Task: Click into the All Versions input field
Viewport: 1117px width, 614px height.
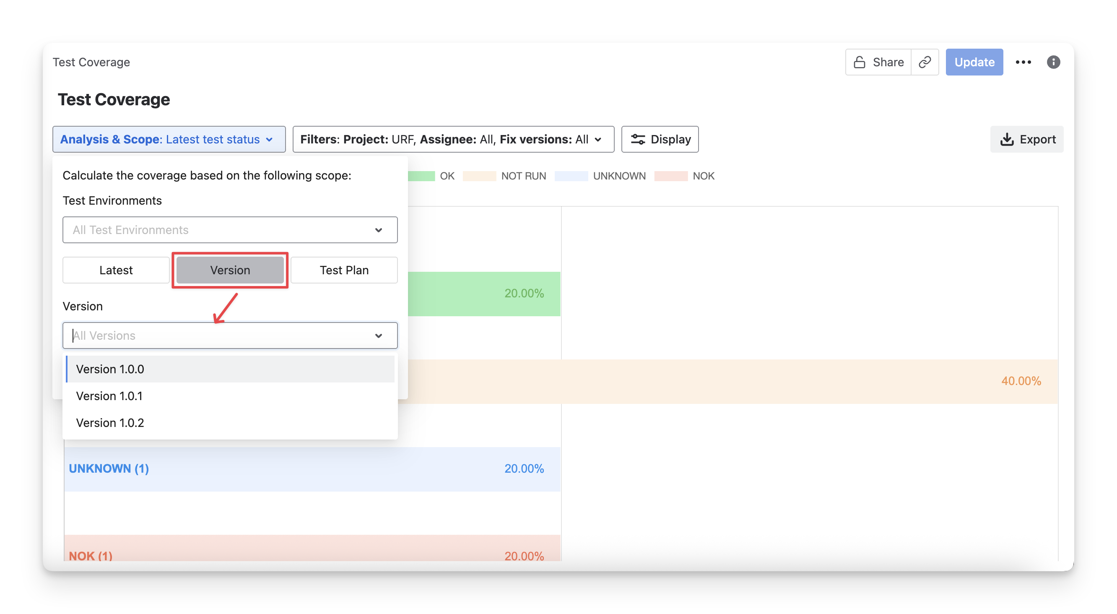Action: [x=217, y=336]
